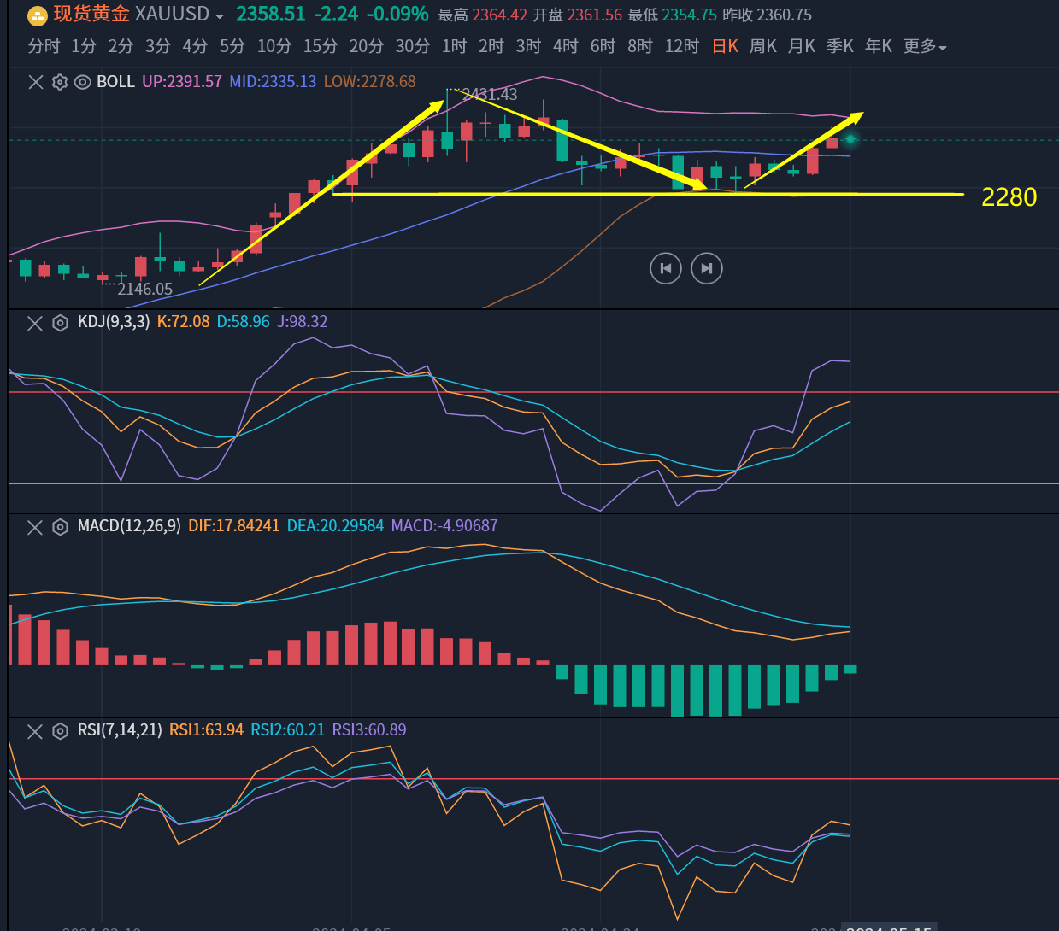The image size is (1059, 931).
Task: Select the 15分 timeframe
Action: click(x=321, y=46)
